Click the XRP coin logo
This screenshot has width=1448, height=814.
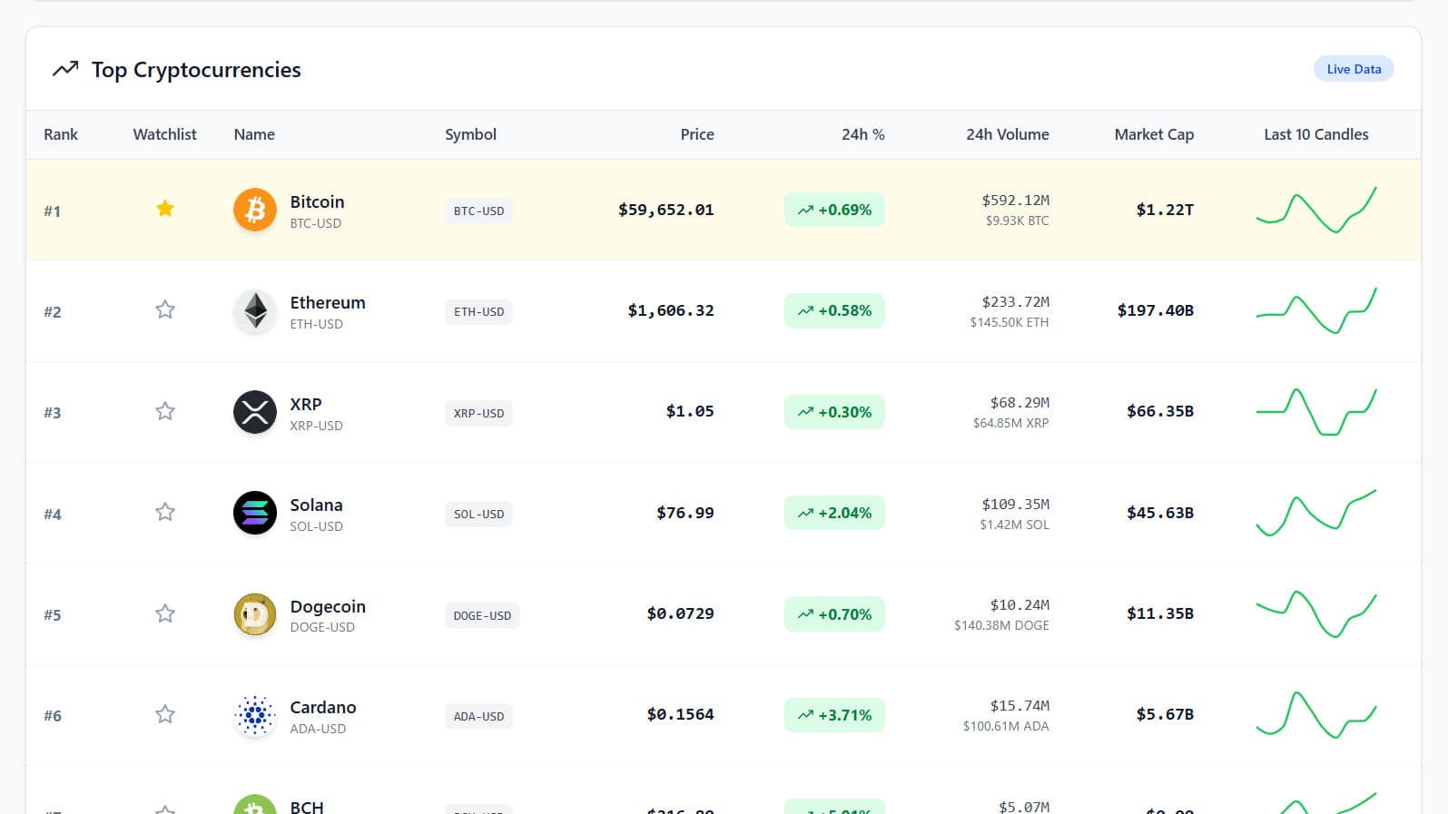coord(255,412)
